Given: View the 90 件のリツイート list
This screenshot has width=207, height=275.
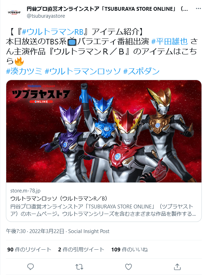Looking at the screenshot, I should pyautogui.click(x=29, y=250).
